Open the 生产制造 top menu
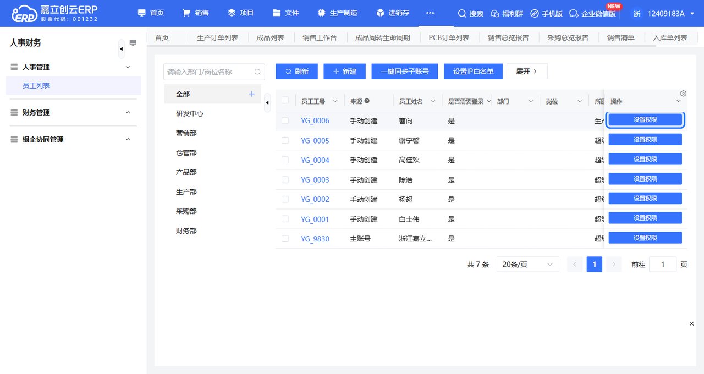This screenshot has height=374, width=704. [x=337, y=13]
